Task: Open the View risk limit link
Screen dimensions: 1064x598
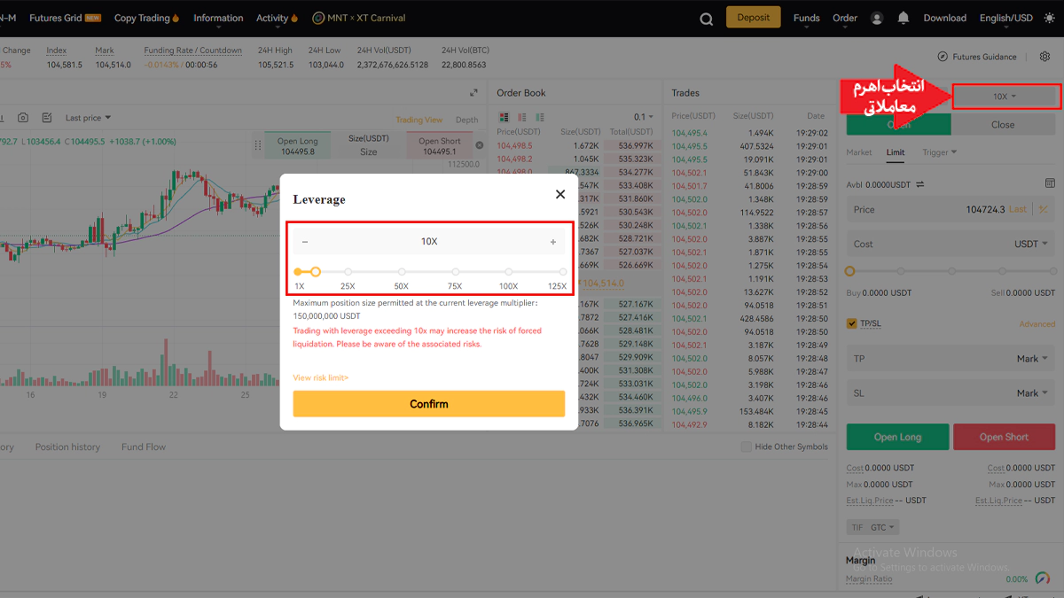Action: pyautogui.click(x=321, y=378)
